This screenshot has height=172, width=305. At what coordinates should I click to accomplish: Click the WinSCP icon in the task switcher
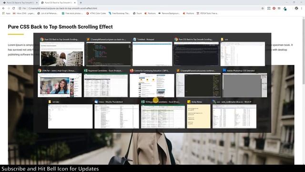click(x=214, y=102)
